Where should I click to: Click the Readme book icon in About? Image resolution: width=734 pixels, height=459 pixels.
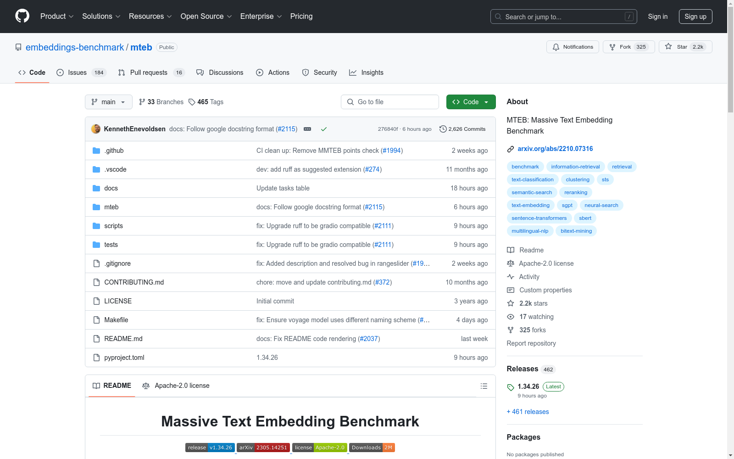tap(511, 250)
